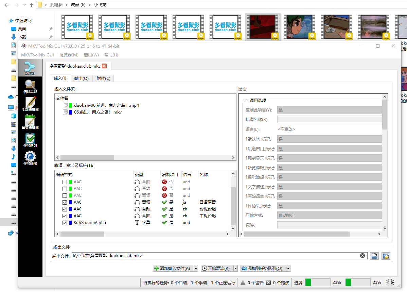Screen dimensions: 407x292
Task: Open the 混流器(M) menu
Action: click(69, 55)
